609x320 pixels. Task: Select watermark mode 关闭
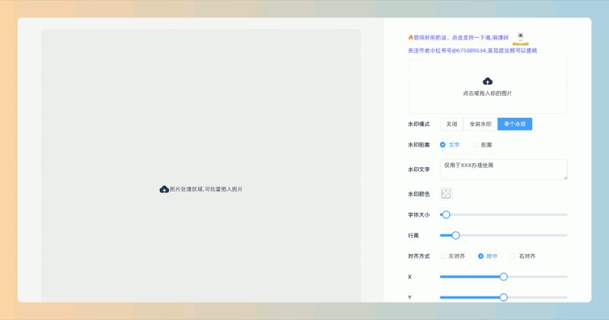[451, 124]
